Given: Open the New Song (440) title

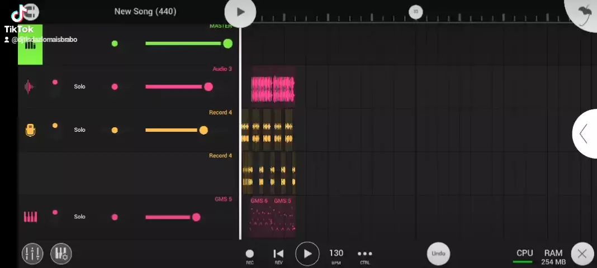Looking at the screenshot, I should coord(145,11).
